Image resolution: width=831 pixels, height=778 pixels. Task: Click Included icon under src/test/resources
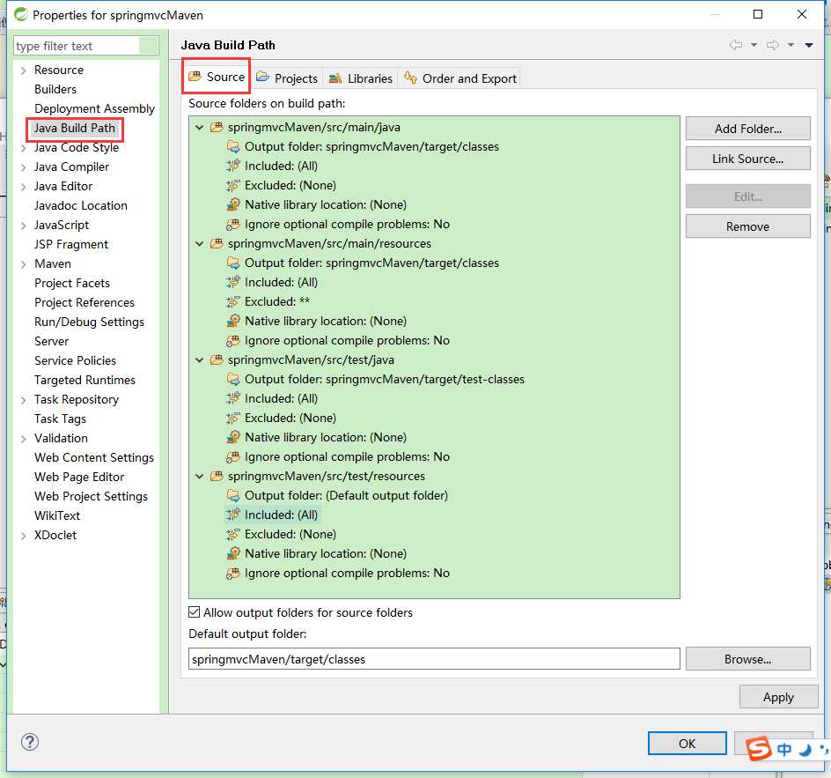(x=233, y=515)
